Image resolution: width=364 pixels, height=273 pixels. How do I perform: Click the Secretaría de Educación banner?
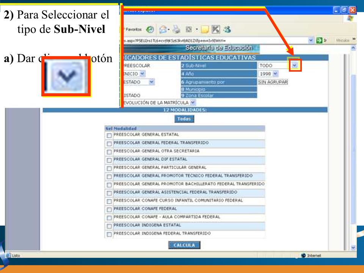pos(219,48)
